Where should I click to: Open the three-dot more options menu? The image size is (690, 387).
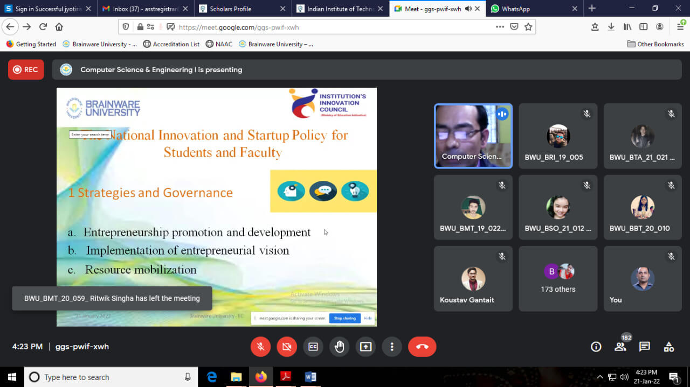click(392, 347)
